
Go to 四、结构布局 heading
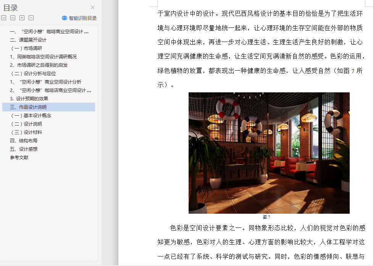click(x=24, y=141)
